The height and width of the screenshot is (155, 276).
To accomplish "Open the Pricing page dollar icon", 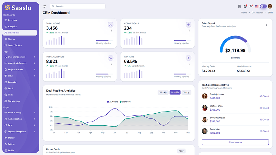I will tap(6, 144).
